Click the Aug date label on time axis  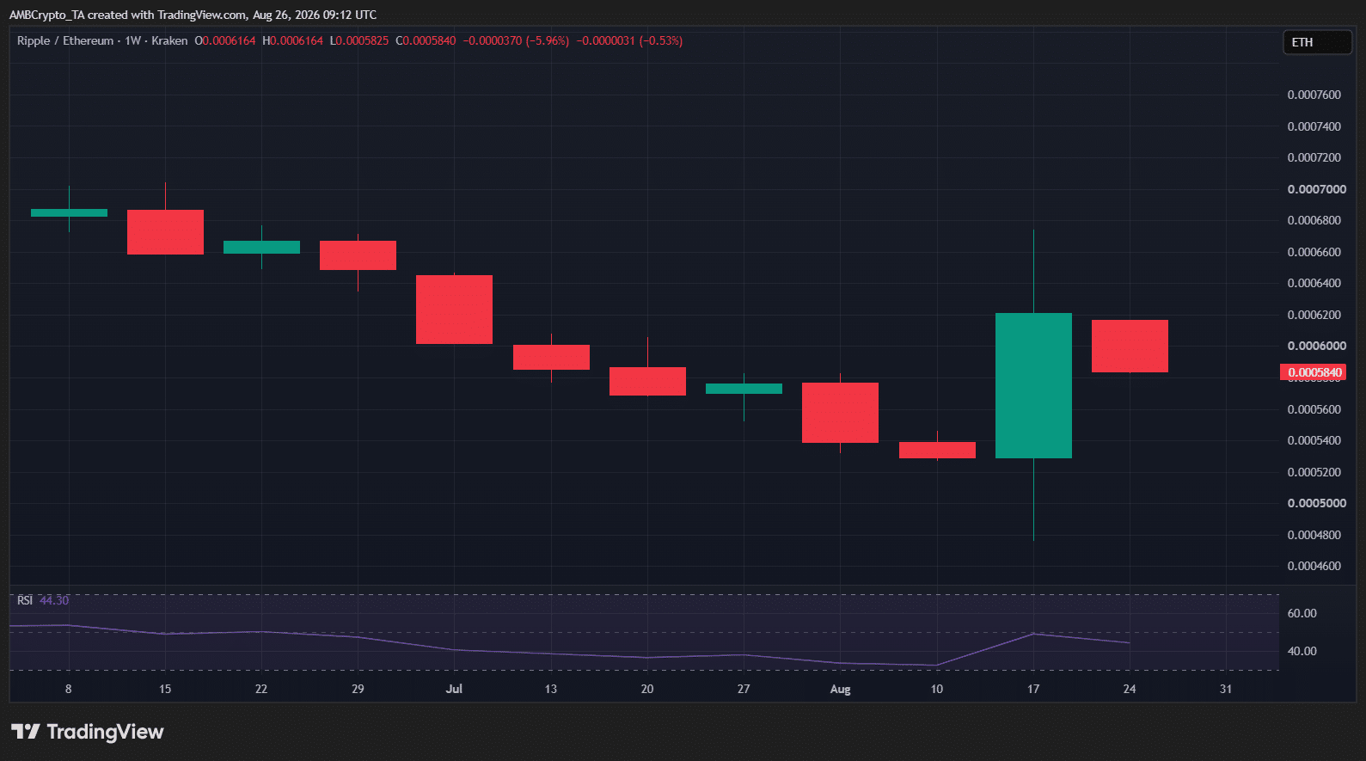pyautogui.click(x=840, y=689)
